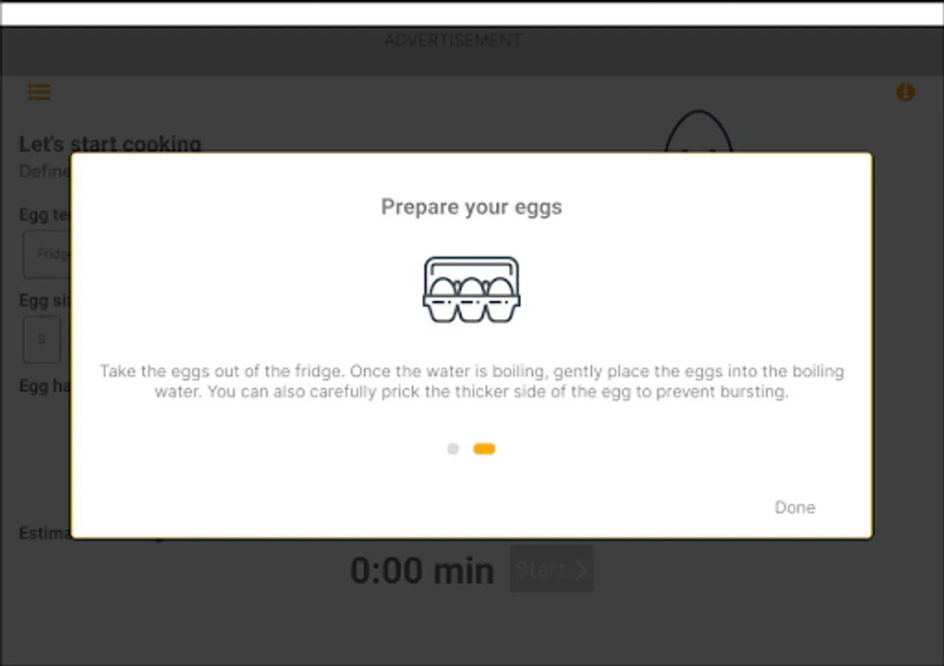This screenshot has height=666, width=944.
Task: Open the Prepare your eggs dialog header
Action: coord(471,207)
